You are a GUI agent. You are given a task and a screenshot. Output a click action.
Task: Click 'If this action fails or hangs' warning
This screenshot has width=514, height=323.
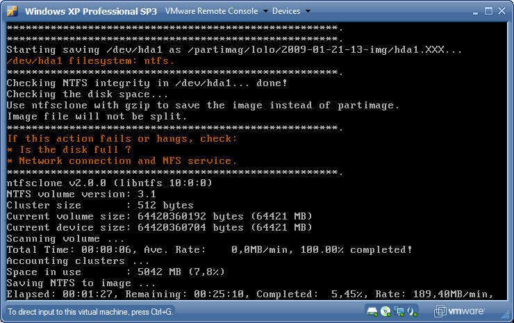point(122,139)
